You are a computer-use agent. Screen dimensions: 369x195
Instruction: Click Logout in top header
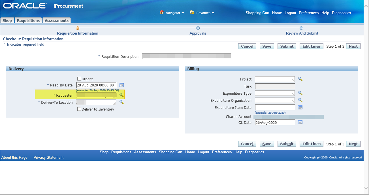tap(290, 13)
